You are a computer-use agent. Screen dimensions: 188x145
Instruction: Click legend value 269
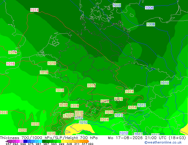pos(23,144)
